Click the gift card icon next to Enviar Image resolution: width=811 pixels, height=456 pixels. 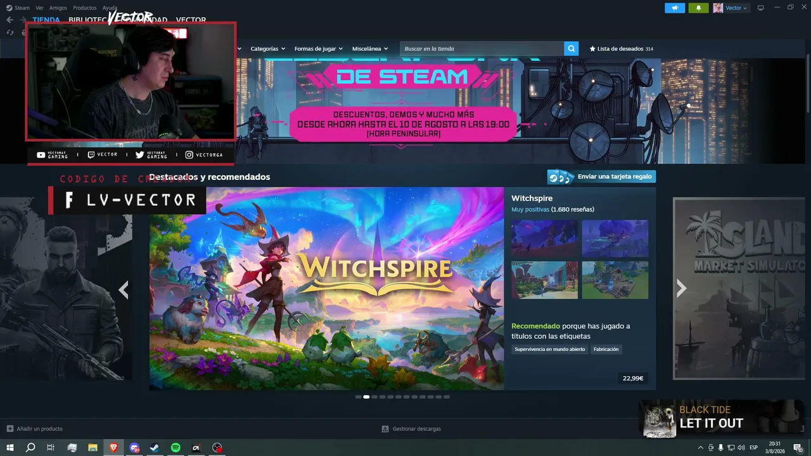561,177
